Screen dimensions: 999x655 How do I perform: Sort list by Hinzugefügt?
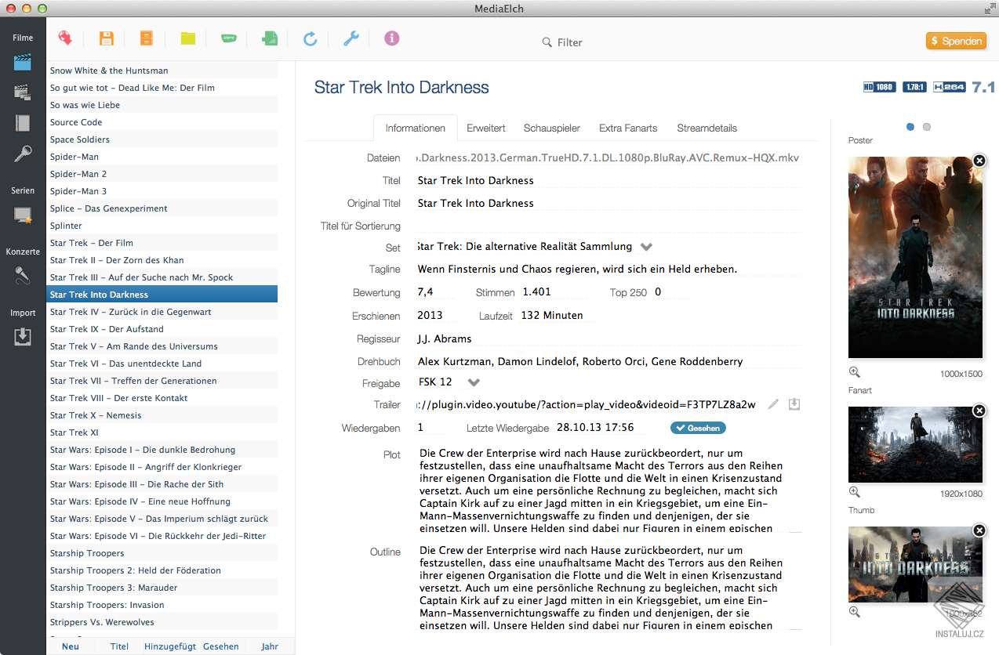click(x=170, y=646)
